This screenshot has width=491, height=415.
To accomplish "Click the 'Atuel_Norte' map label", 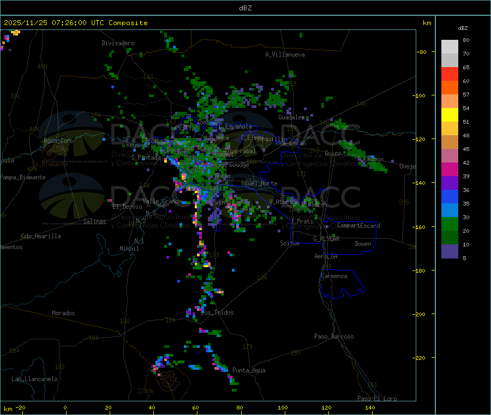I will click(259, 183).
